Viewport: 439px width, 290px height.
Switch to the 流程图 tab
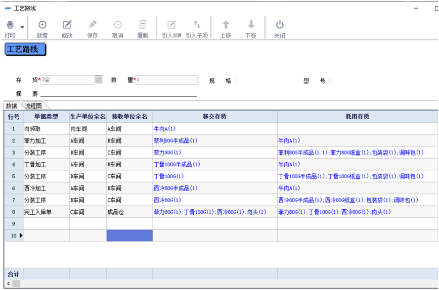(33, 106)
